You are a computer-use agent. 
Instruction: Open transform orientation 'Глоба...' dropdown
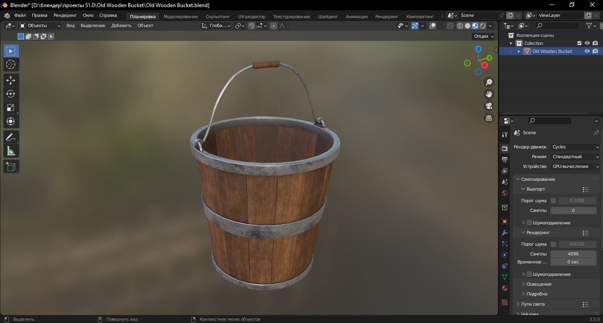[x=216, y=26]
